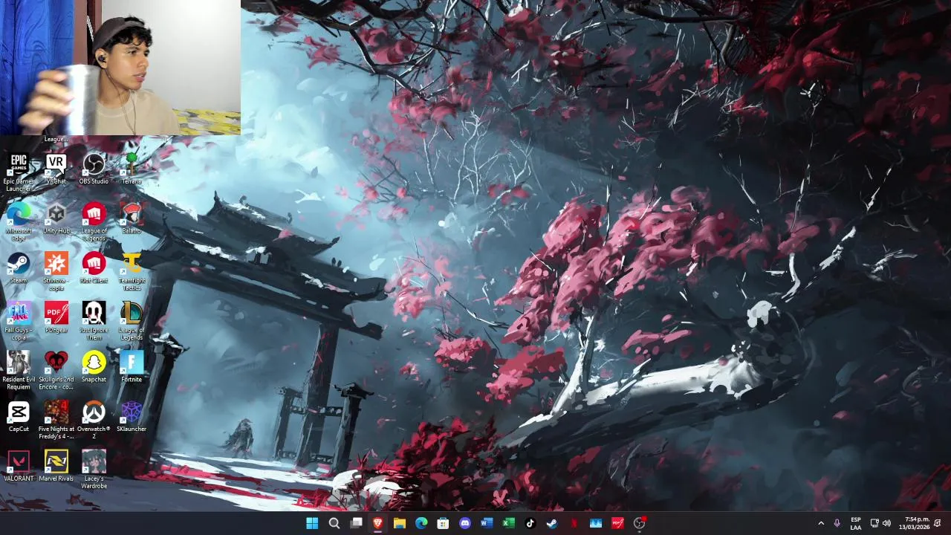Viewport: 951px width, 535px height.
Task: Open Task View from the taskbar
Action: [x=356, y=523]
